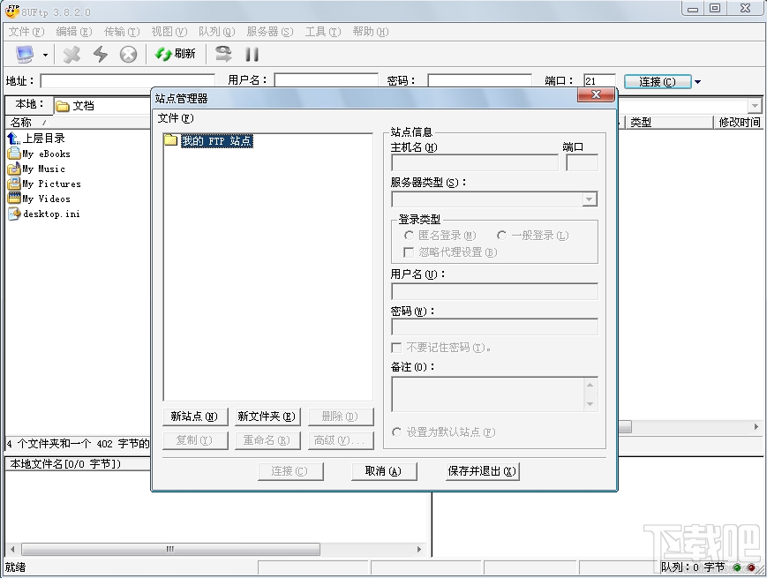
Task: Click the disconnect X toolbar icon
Action: [x=71, y=55]
